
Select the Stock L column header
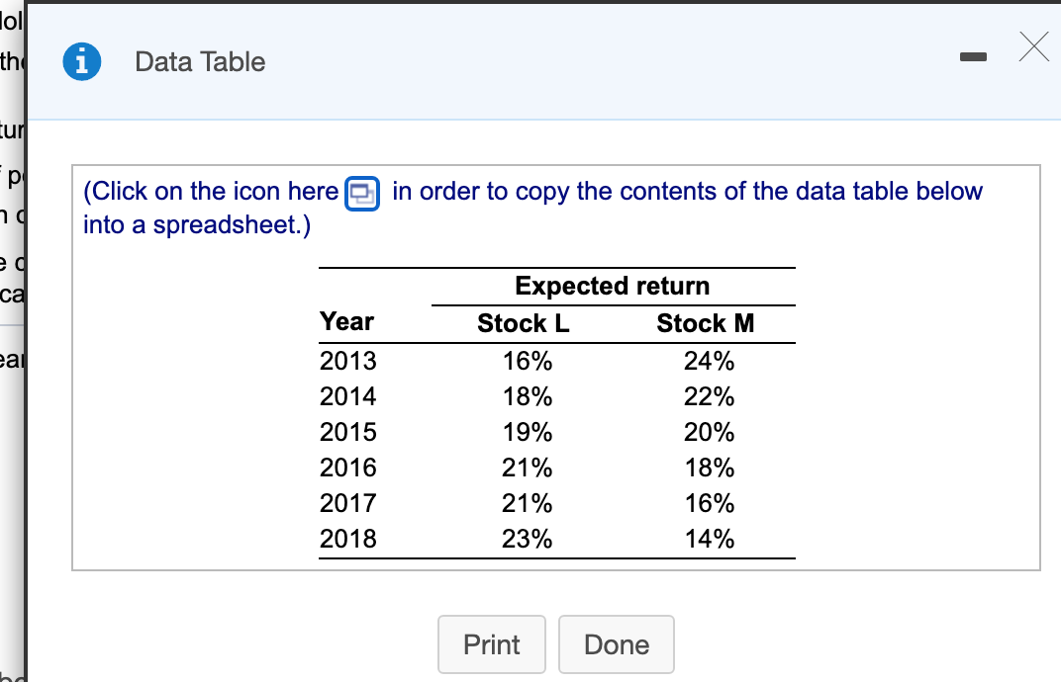point(523,322)
